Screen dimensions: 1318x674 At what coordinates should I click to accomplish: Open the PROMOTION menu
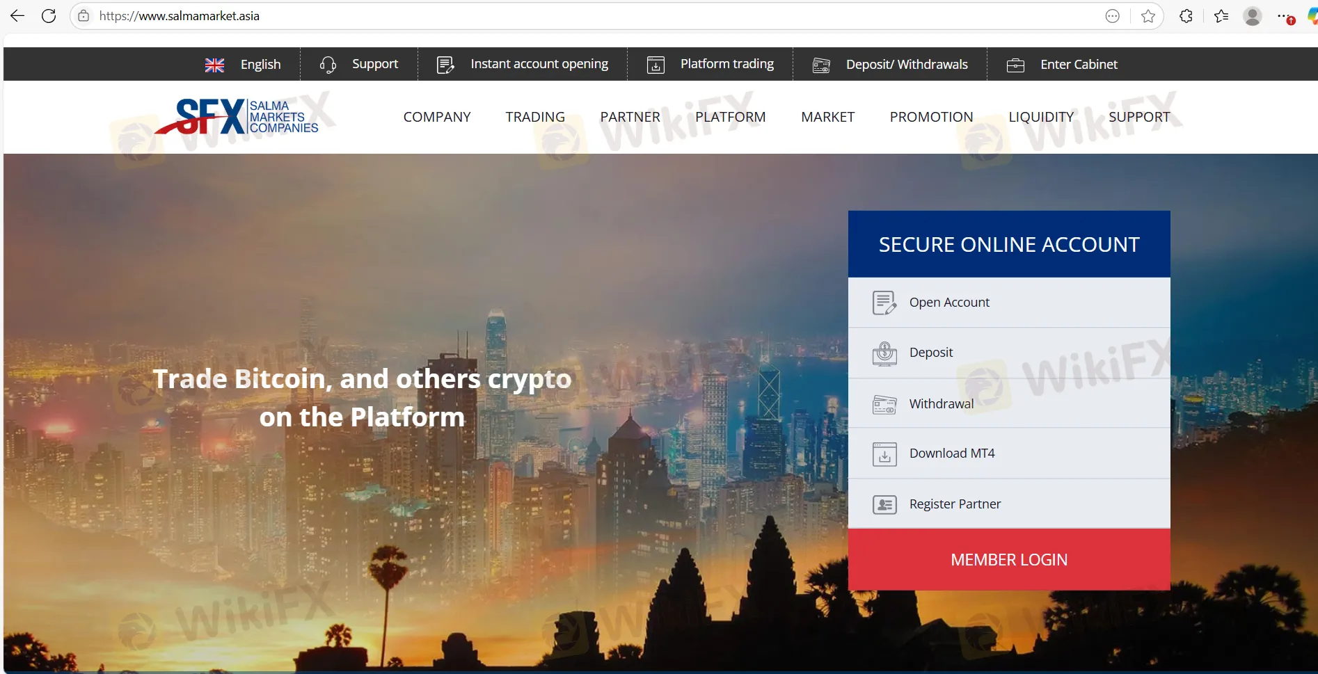click(932, 117)
